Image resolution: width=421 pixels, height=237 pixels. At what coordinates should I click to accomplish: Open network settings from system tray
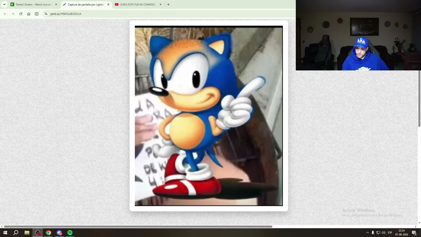(x=378, y=233)
